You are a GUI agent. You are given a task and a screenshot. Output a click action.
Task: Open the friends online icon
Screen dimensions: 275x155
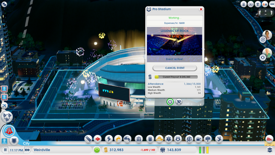point(265,4)
